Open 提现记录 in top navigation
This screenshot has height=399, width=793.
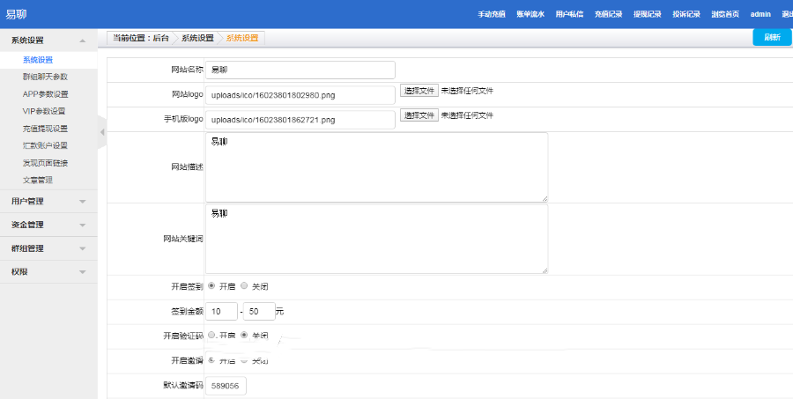pyautogui.click(x=648, y=14)
